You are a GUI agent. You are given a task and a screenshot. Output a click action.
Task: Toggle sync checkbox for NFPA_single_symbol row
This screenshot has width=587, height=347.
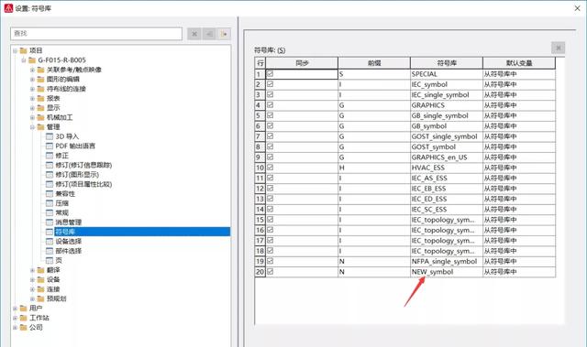pyautogui.click(x=270, y=261)
